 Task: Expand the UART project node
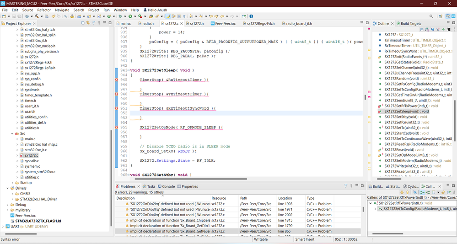pyautogui.click(x=3, y=227)
